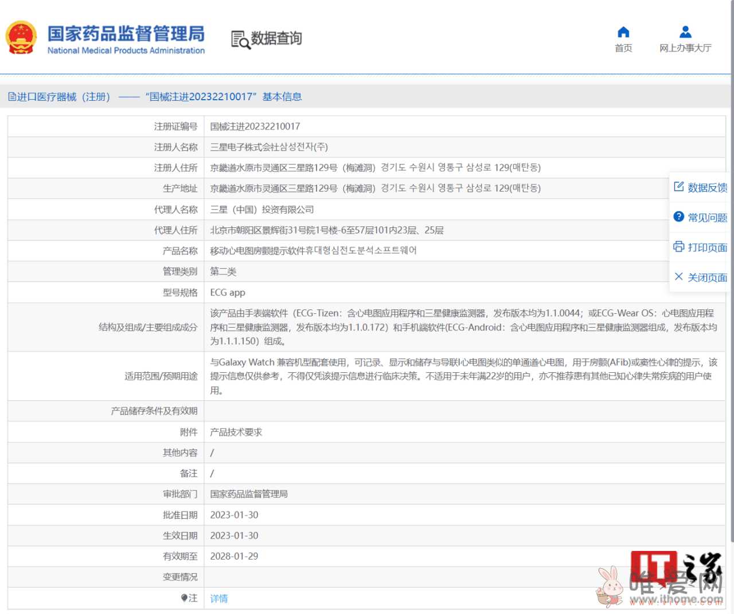Select 打印页面 to print
Viewport: 734px width, 614px height.
click(708, 247)
